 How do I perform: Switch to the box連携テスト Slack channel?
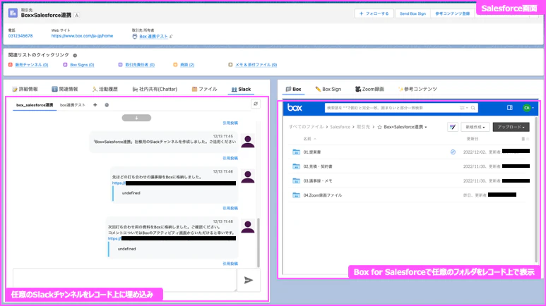tap(73, 105)
